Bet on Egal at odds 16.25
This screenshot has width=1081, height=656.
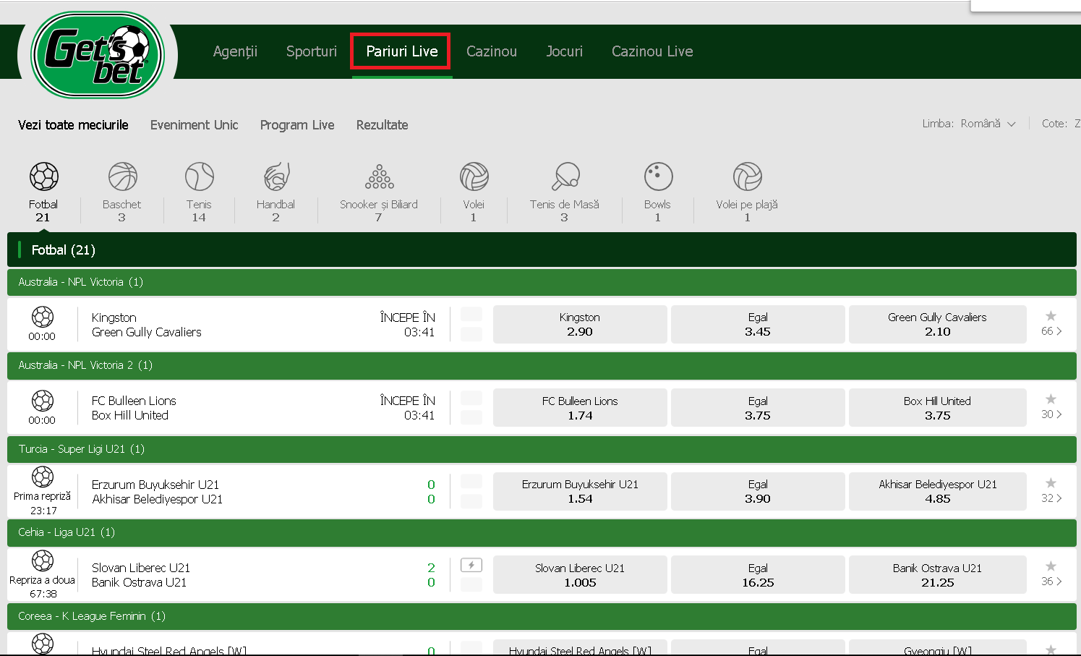(758, 575)
